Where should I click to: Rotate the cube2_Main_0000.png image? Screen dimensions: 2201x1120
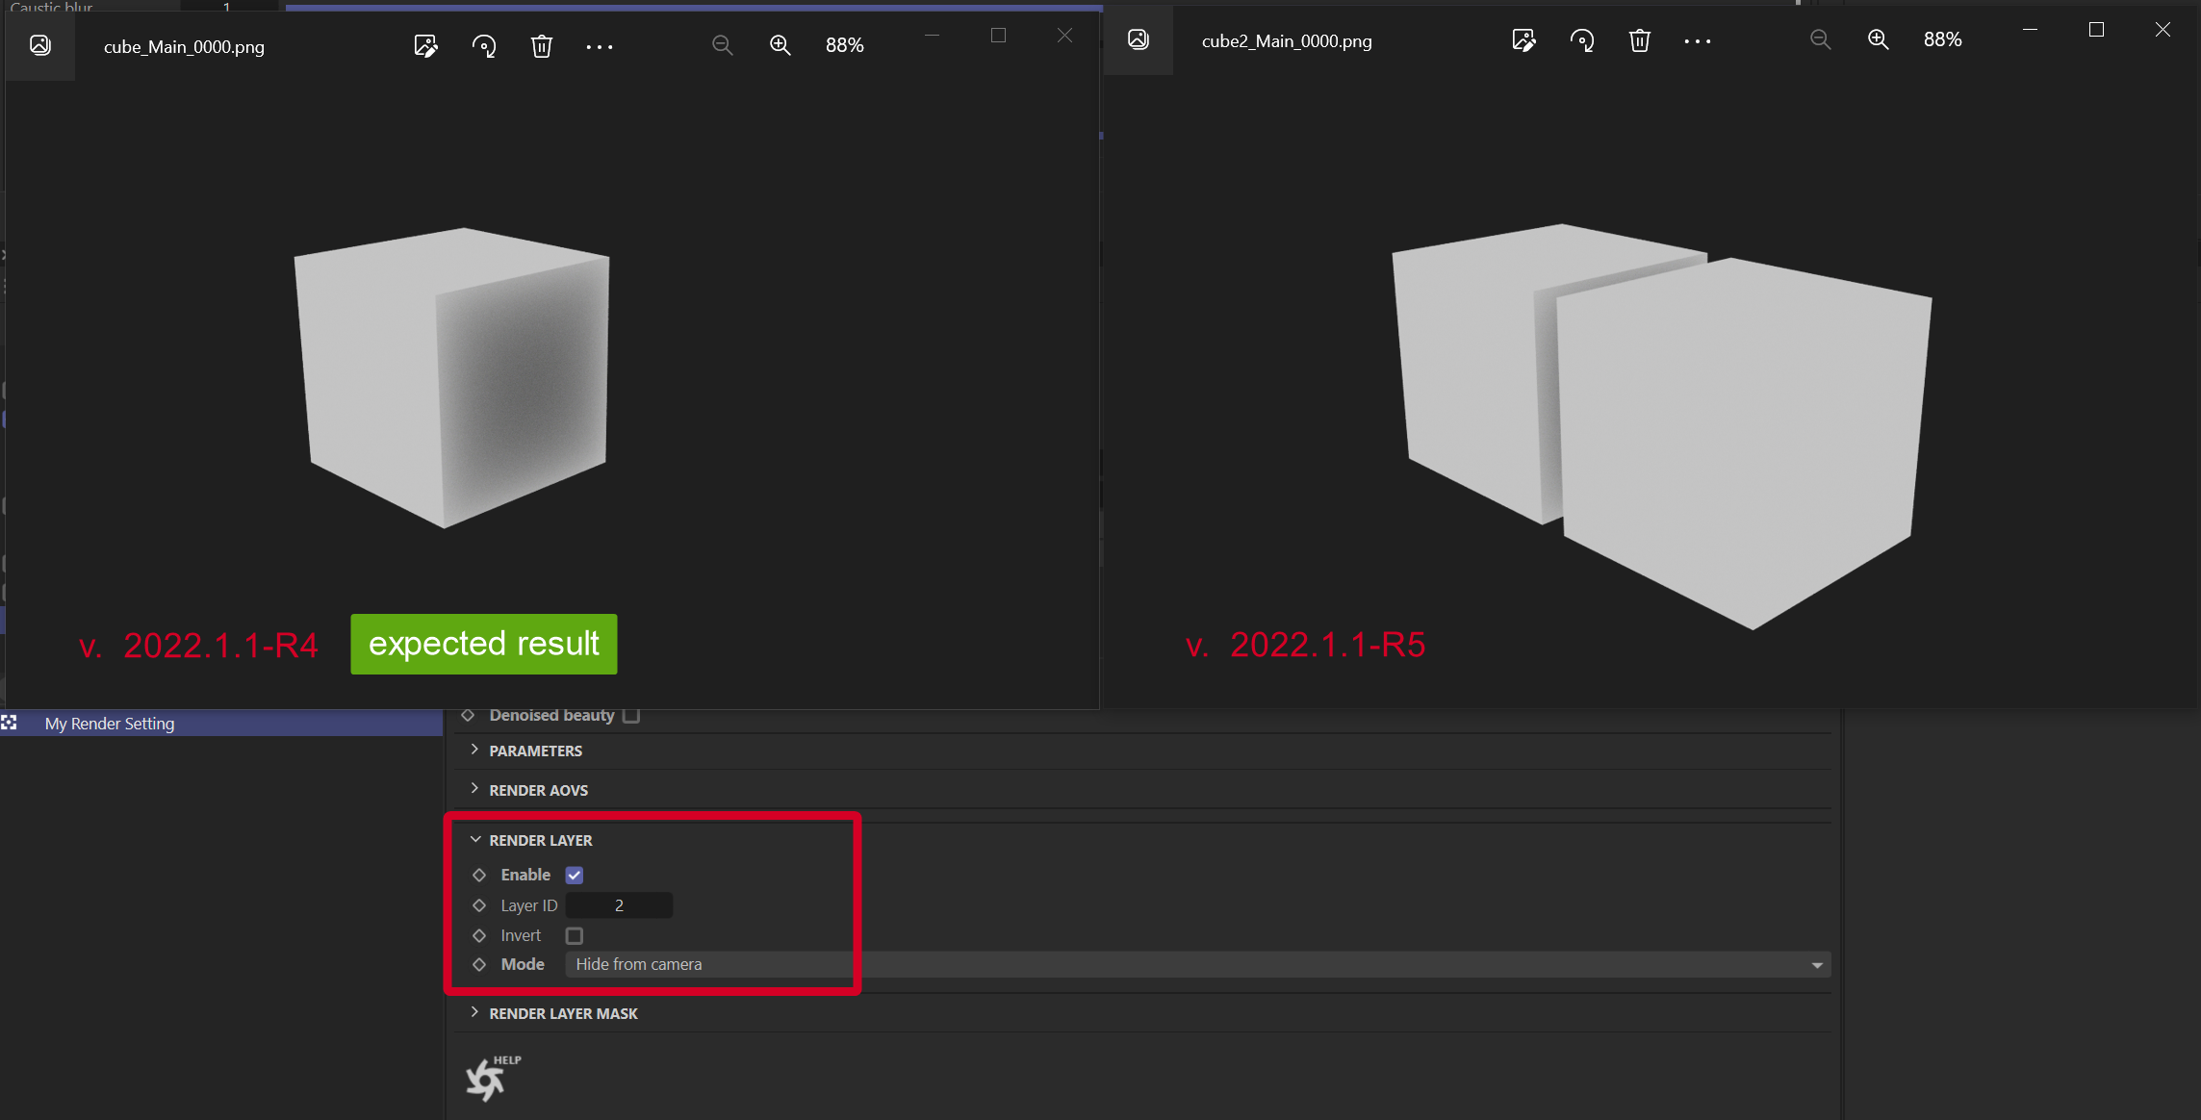[x=1582, y=40]
